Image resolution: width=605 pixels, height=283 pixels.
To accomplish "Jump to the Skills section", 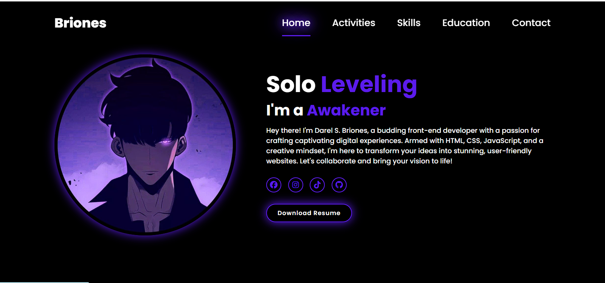I will (409, 23).
